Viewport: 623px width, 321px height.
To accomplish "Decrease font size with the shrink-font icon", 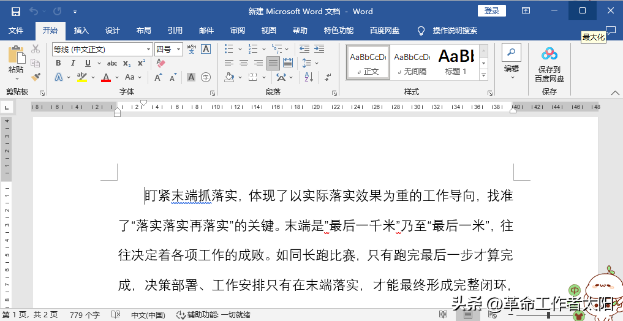I will coord(173,77).
